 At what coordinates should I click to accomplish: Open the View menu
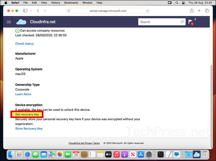(x=44, y=3)
